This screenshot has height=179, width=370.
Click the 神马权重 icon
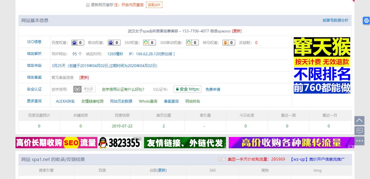229,43
